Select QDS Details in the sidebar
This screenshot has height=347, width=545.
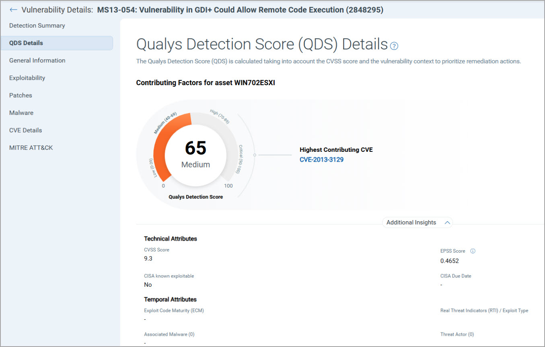point(57,43)
